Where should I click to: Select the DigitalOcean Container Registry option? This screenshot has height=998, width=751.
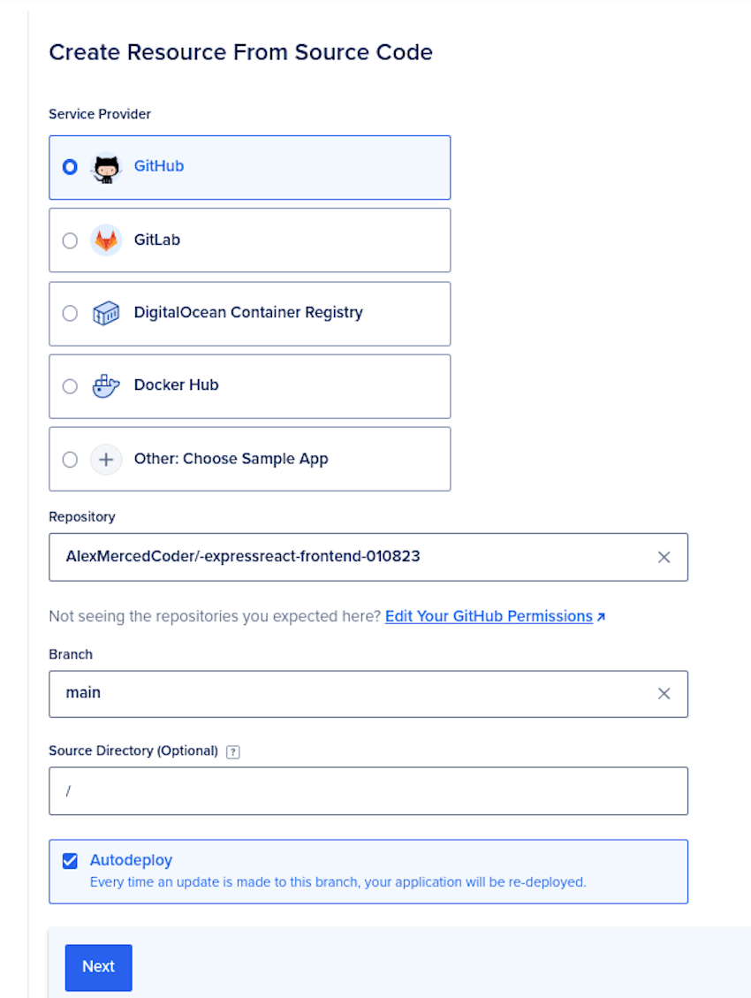click(70, 313)
